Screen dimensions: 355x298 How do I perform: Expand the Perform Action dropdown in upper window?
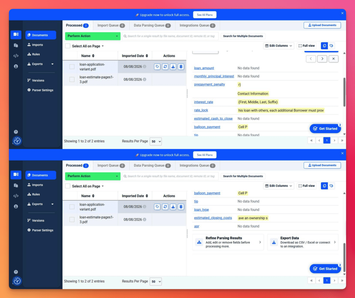(93, 36)
